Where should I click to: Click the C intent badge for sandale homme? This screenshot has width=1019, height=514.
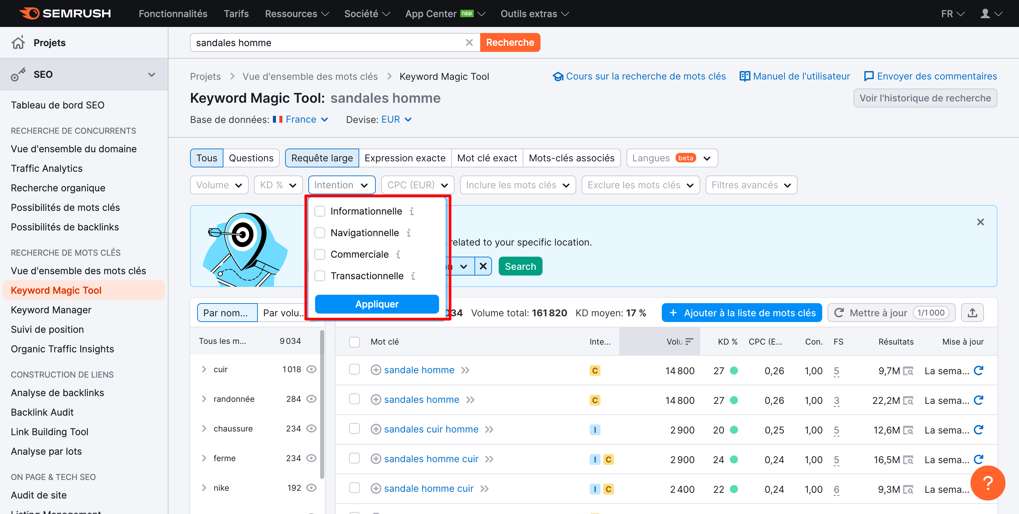(594, 371)
